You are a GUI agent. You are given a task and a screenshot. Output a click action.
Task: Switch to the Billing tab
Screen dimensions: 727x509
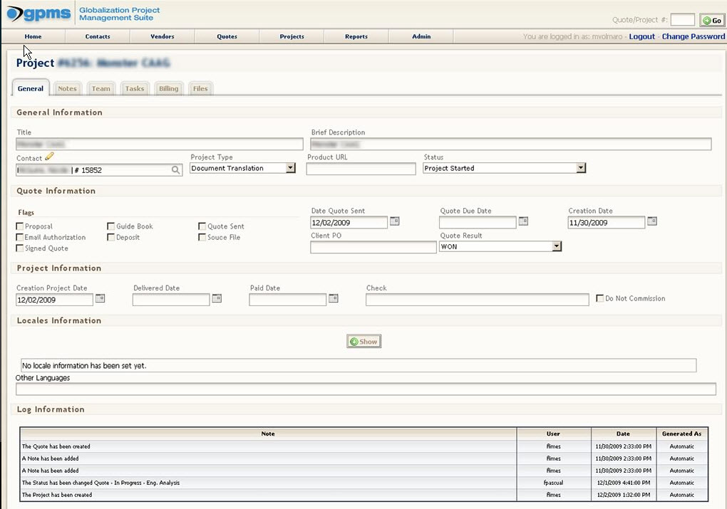[x=169, y=89]
